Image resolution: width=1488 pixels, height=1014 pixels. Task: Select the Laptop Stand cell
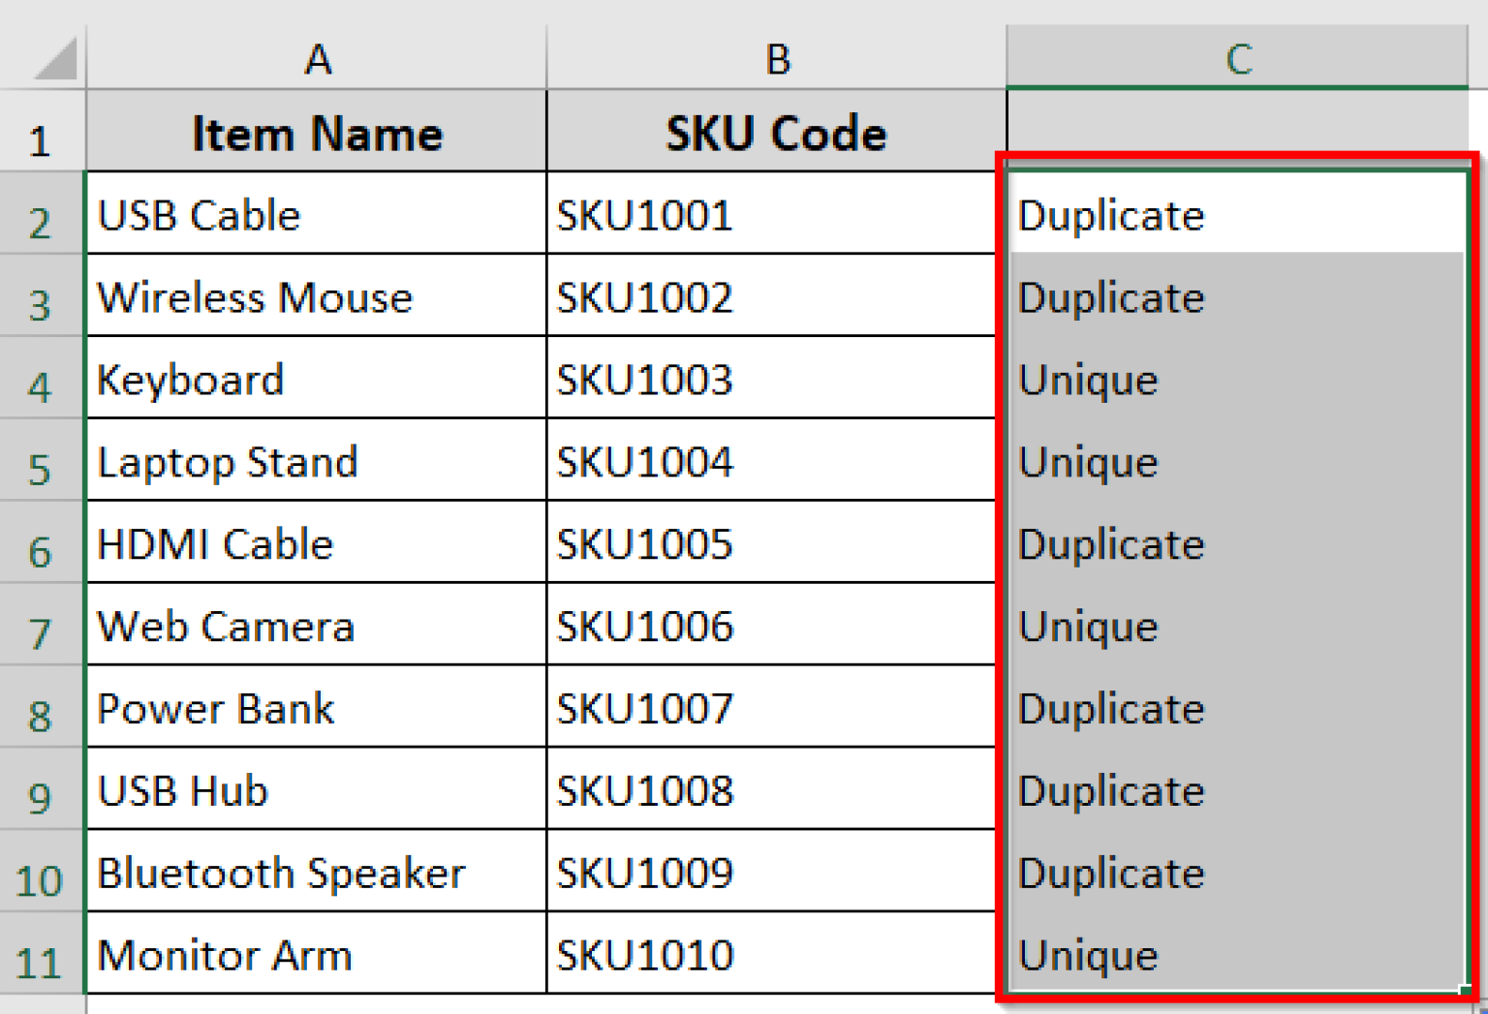tap(316, 462)
